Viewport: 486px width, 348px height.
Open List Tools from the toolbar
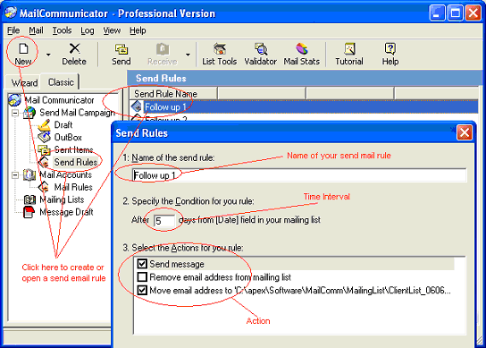(x=220, y=49)
